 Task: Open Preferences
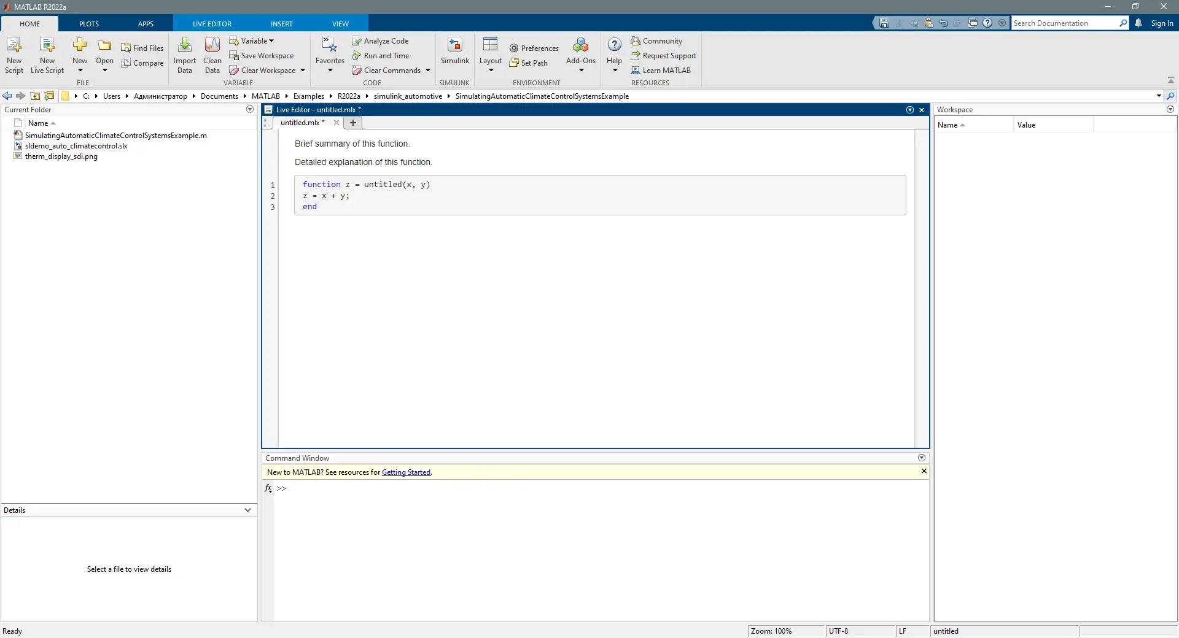[x=534, y=48]
